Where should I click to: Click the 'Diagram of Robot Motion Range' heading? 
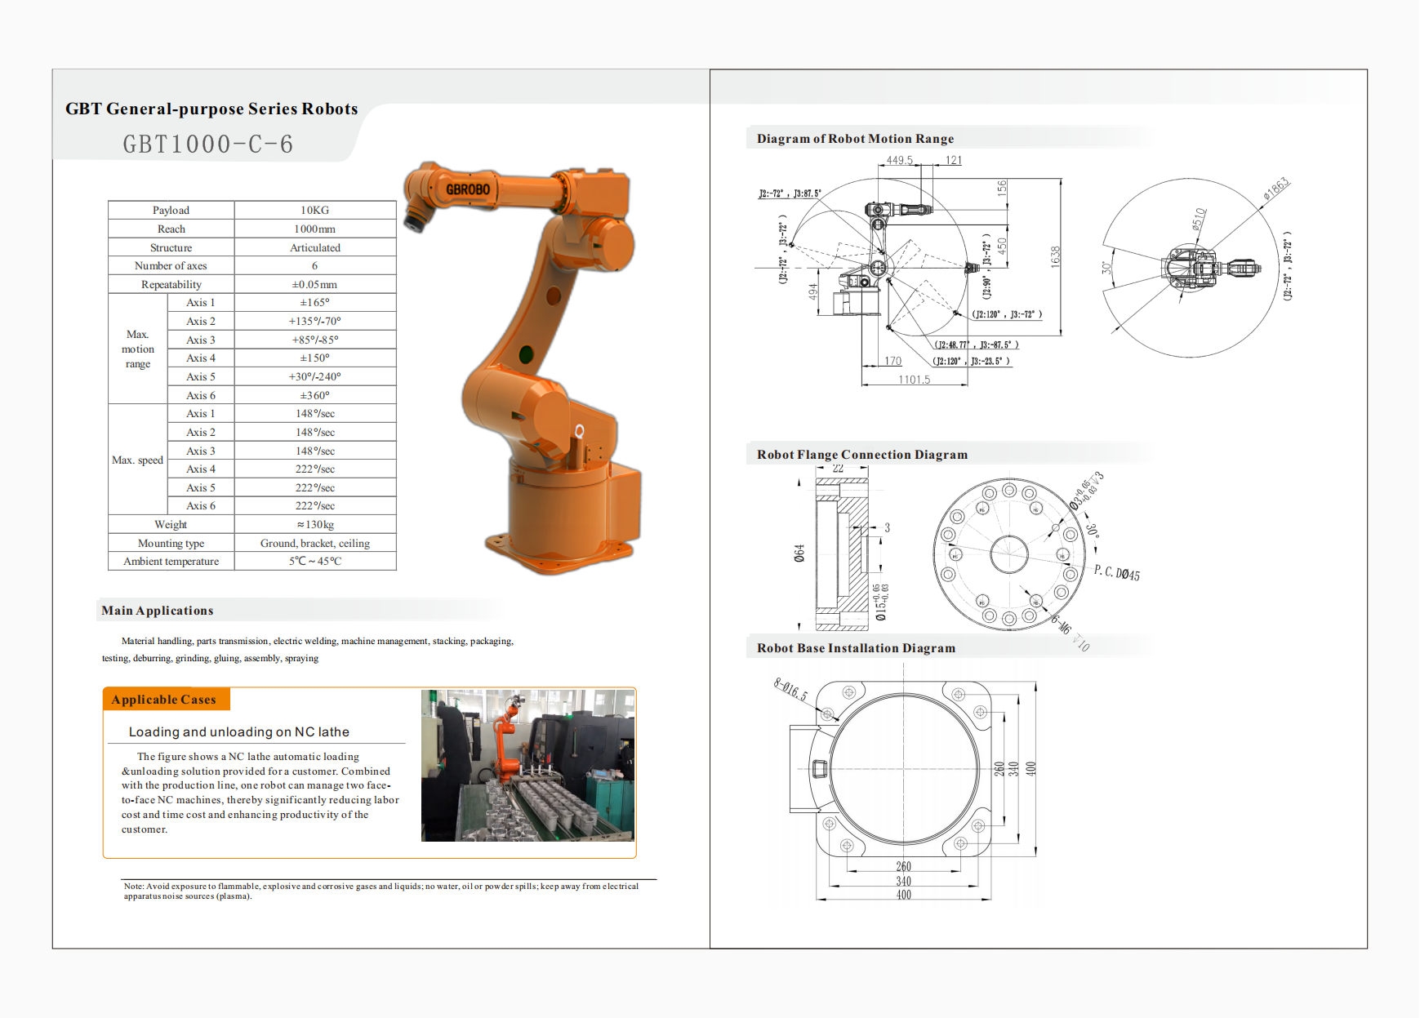click(855, 139)
